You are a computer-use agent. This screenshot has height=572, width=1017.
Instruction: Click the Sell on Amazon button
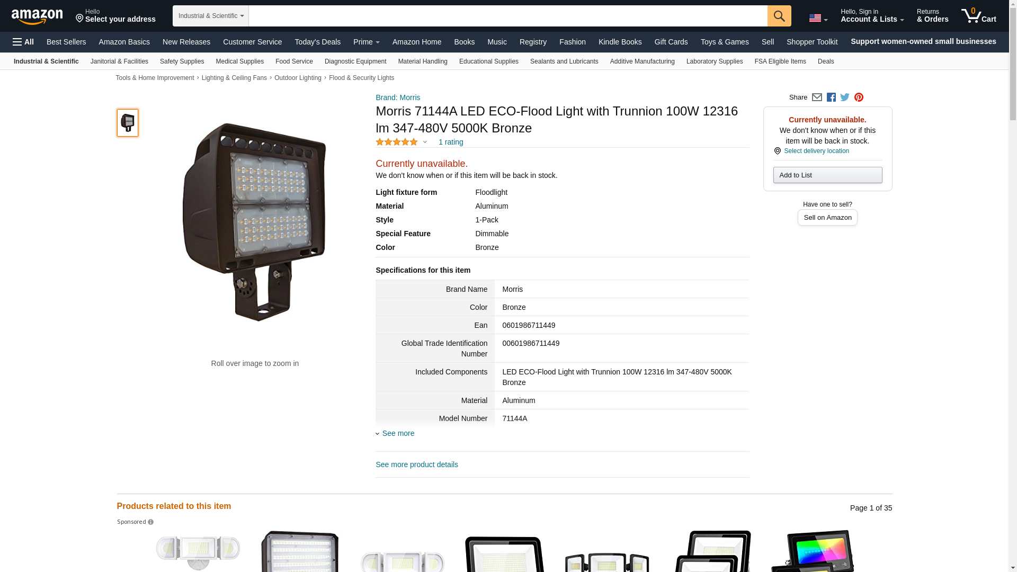[x=827, y=218]
